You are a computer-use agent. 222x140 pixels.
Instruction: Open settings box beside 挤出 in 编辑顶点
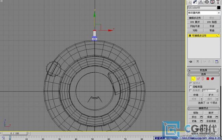click(201, 117)
